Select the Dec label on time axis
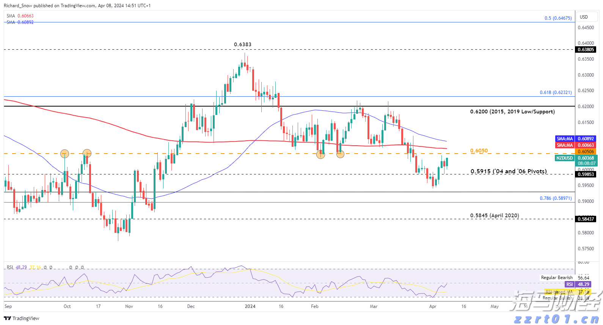Viewport: 603px width, 325px height. click(191, 306)
